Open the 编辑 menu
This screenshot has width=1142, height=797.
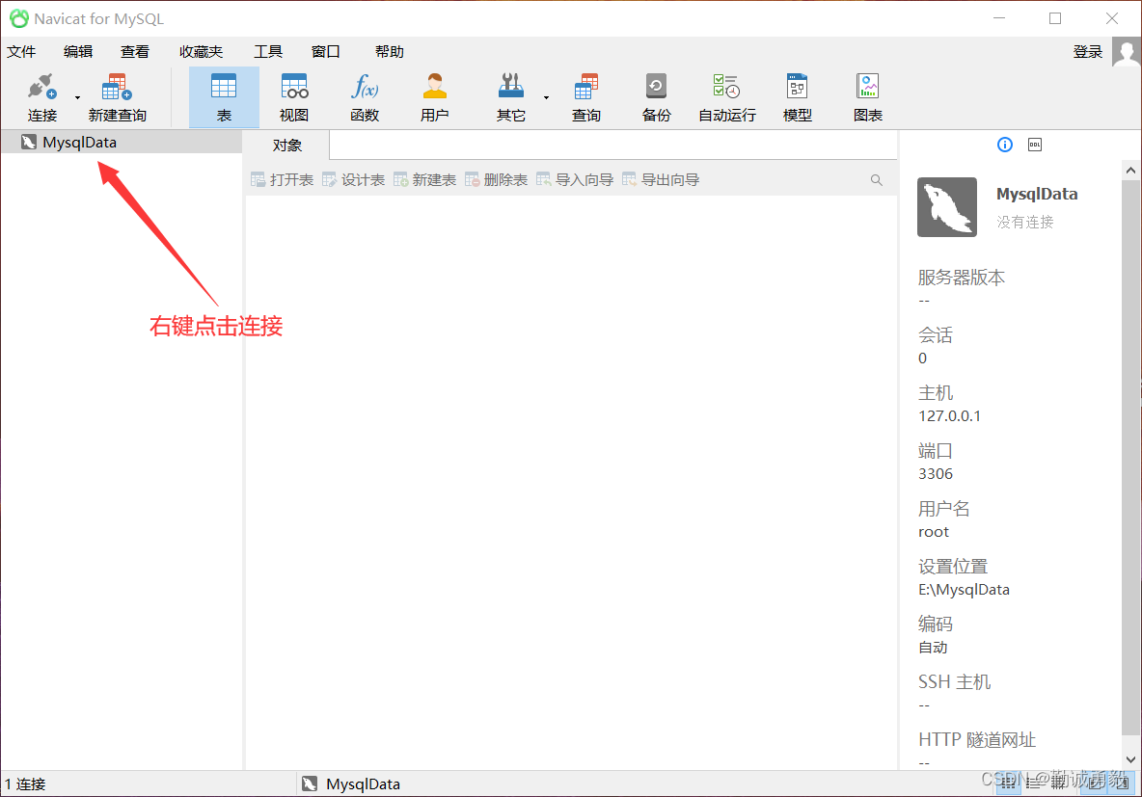coord(78,52)
